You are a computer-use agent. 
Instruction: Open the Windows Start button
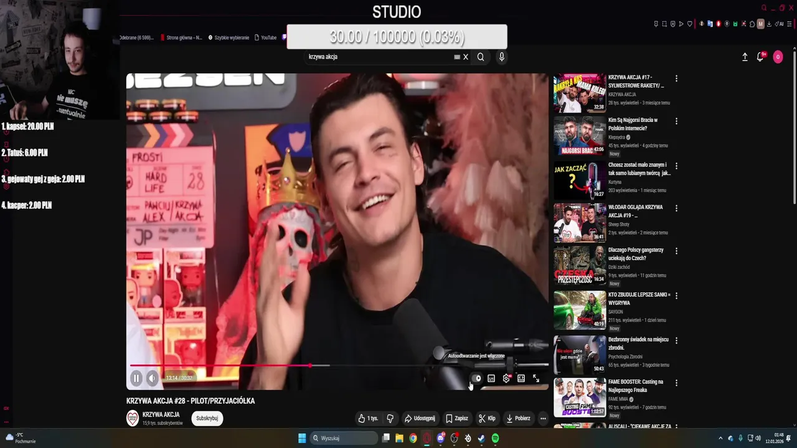click(302, 438)
